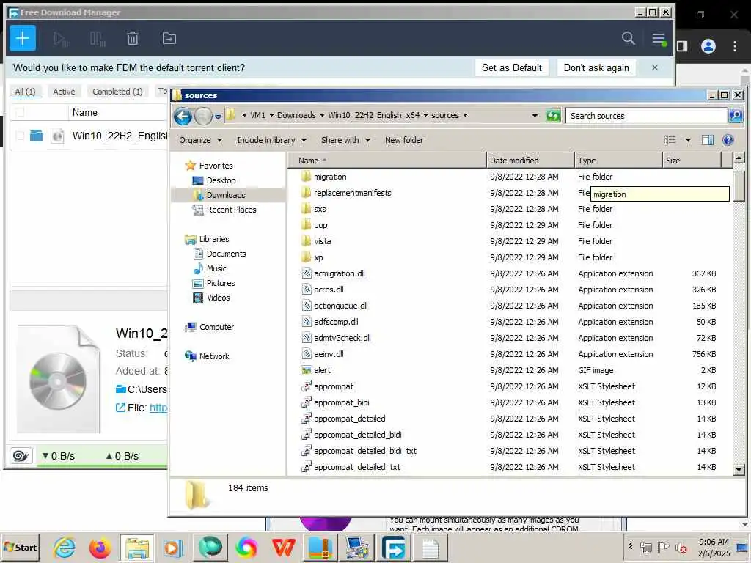This screenshot has width=751, height=563.
Task: Click the file list vertical scrollbar thumb
Action: coord(739,186)
